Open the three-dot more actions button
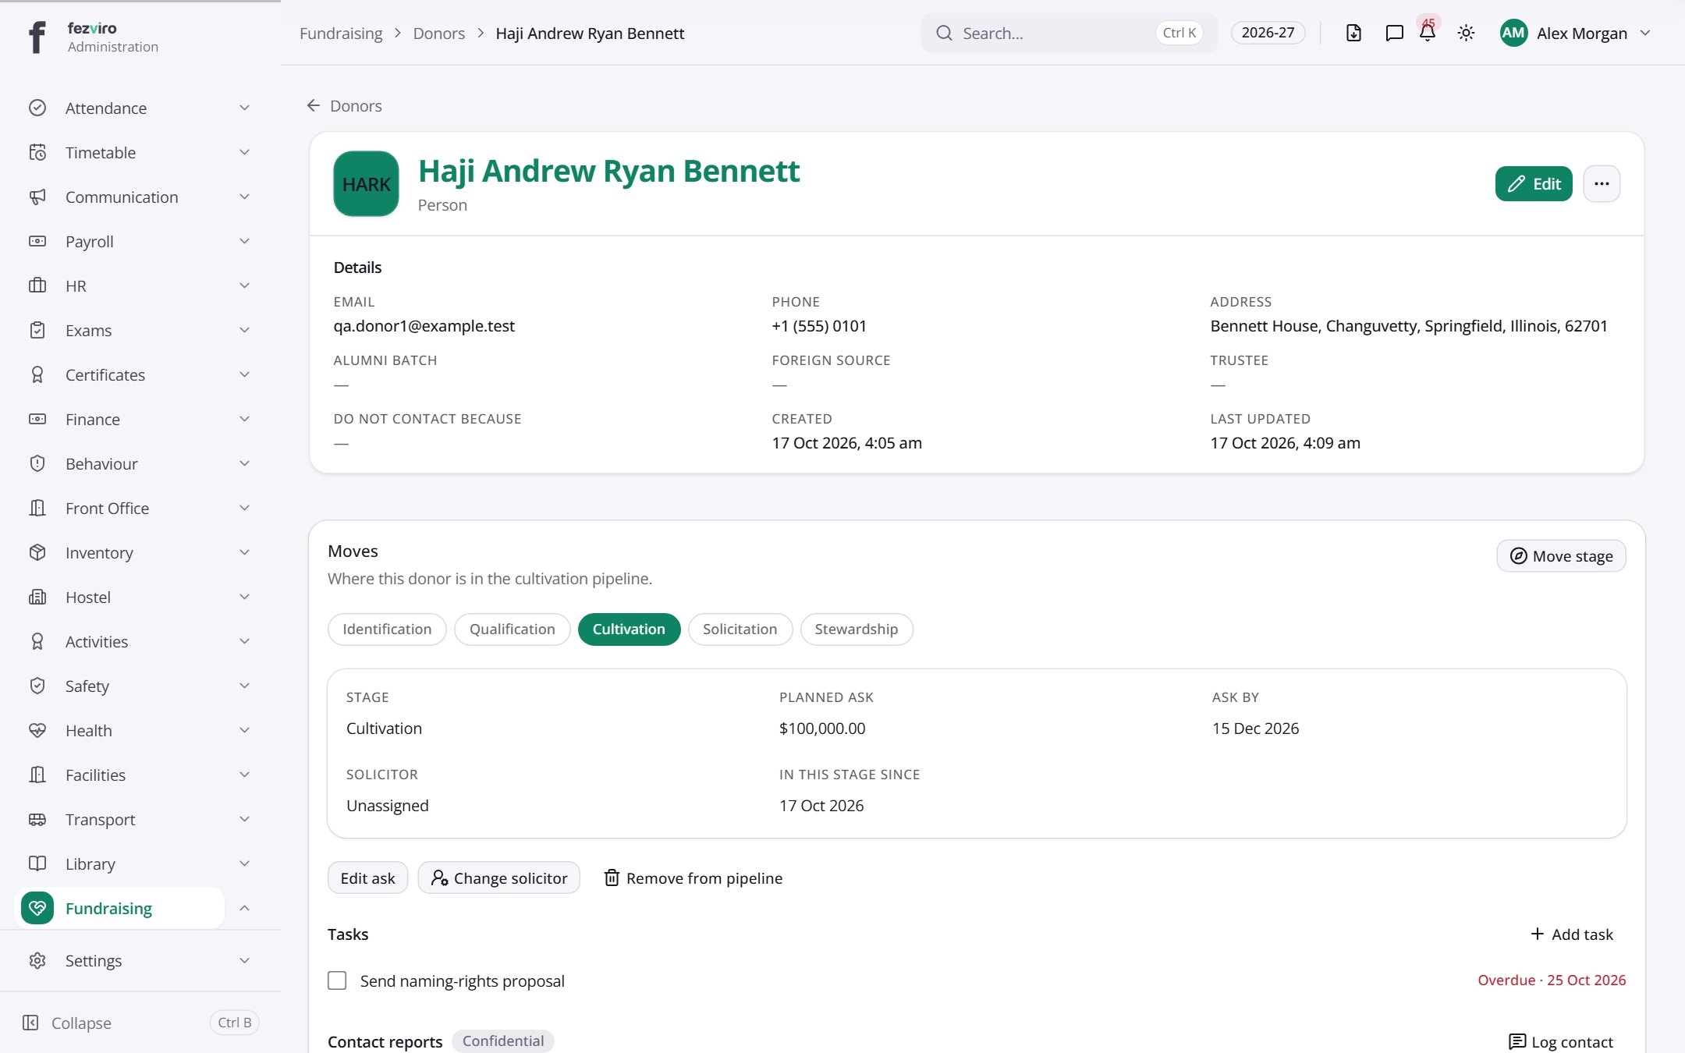 (x=1602, y=183)
